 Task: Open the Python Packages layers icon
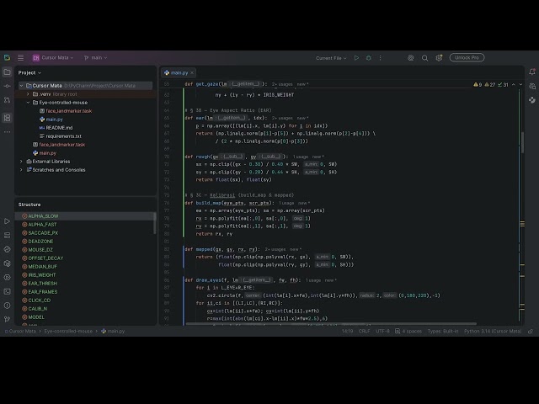click(x=7, y=236)
